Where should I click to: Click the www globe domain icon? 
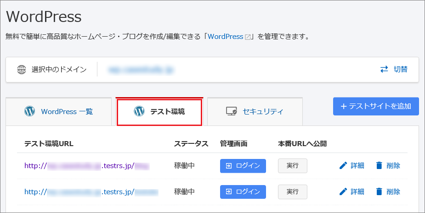point(22,70)
